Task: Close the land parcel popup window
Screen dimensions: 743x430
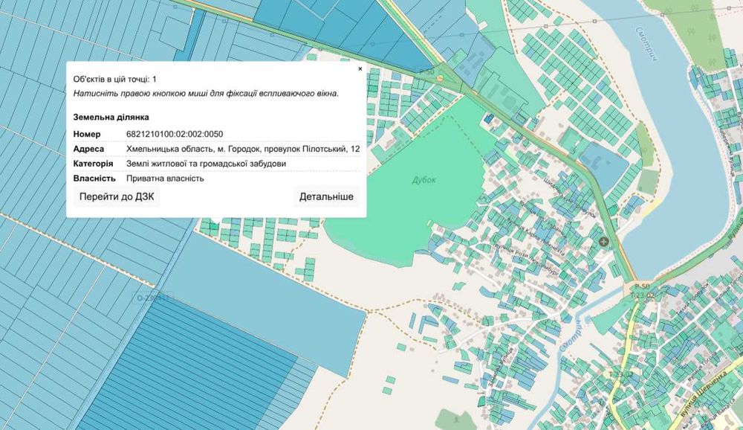Action: (360, 69)
